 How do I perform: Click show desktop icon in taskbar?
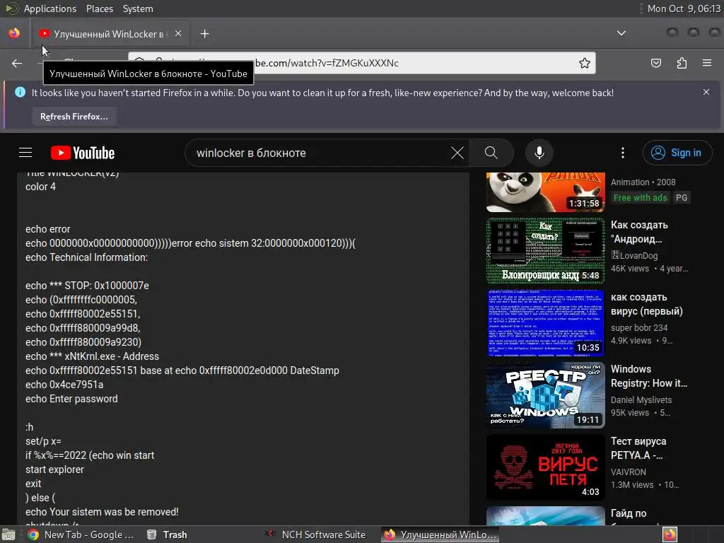[8, 535]
